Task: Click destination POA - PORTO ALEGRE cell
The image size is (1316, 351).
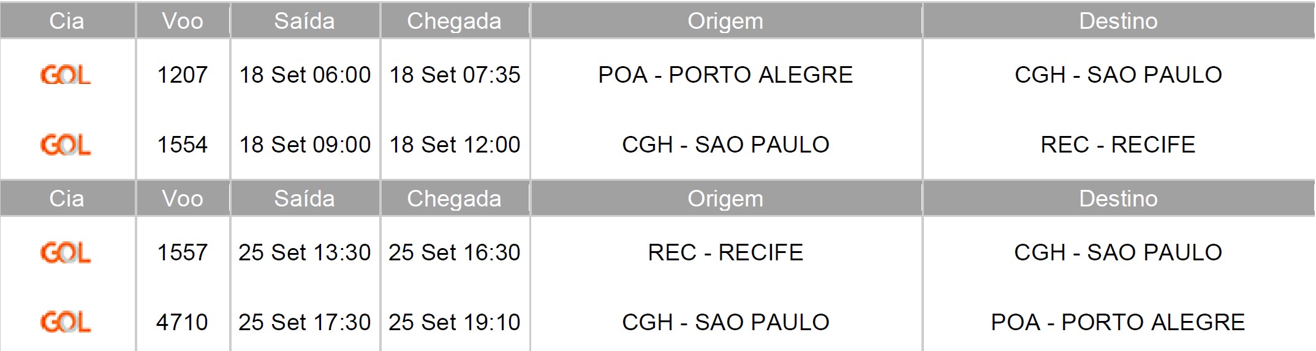Action: click(1119, 322)
